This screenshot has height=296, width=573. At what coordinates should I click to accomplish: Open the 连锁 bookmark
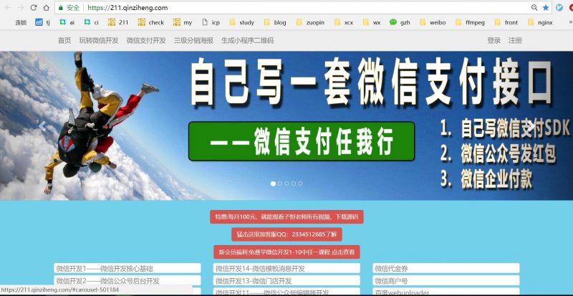pos(21,22)
